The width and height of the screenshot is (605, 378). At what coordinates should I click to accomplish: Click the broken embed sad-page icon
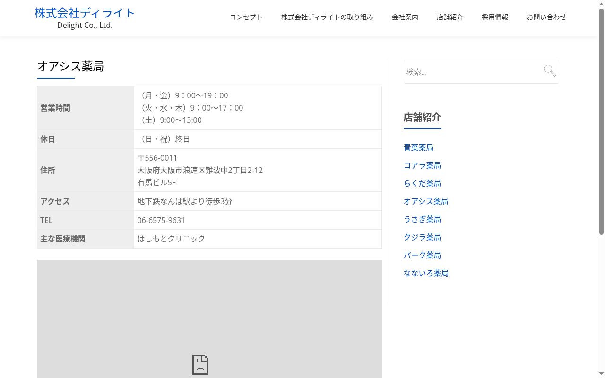point(200,364)
